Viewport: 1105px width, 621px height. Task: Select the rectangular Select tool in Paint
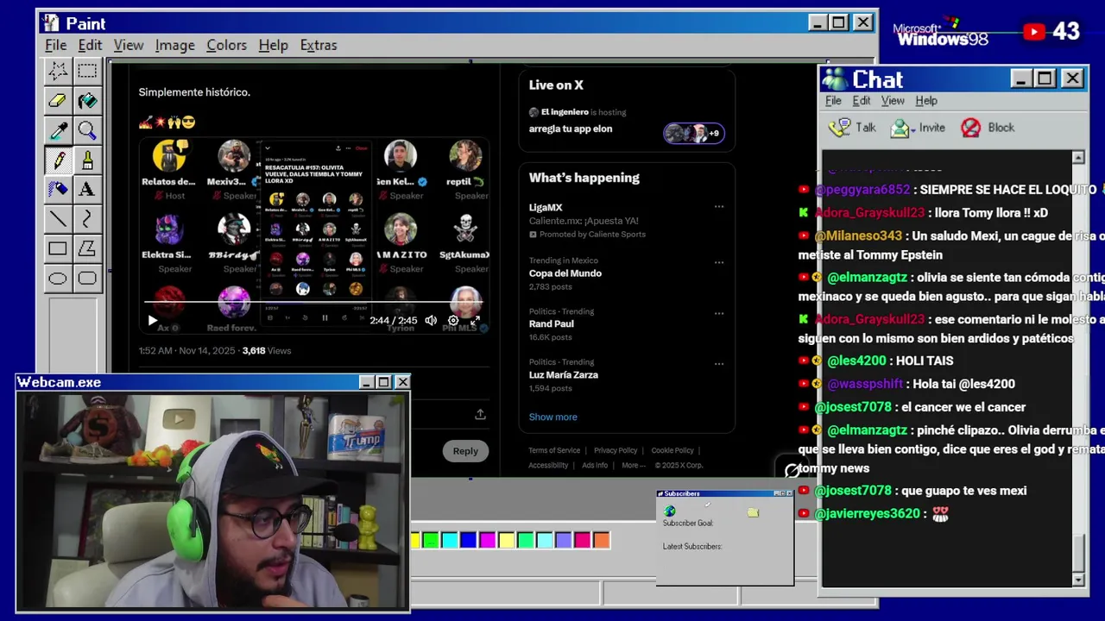pyautogui.click(x=87, y=71)
